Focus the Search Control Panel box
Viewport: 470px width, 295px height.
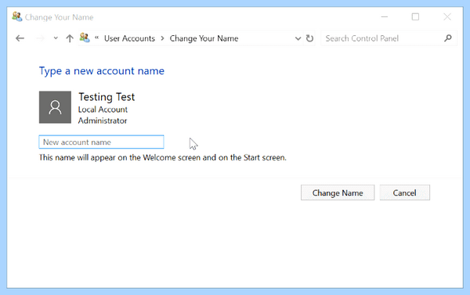(x=389, y=38)
